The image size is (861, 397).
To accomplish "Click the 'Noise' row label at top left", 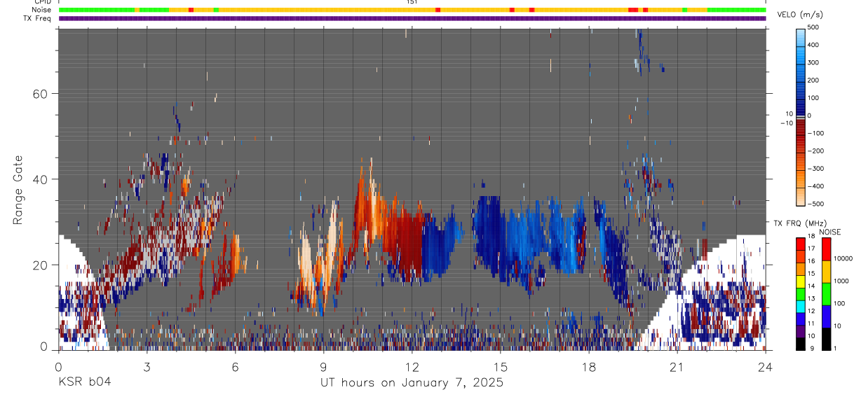I will [x=42, y=10].
